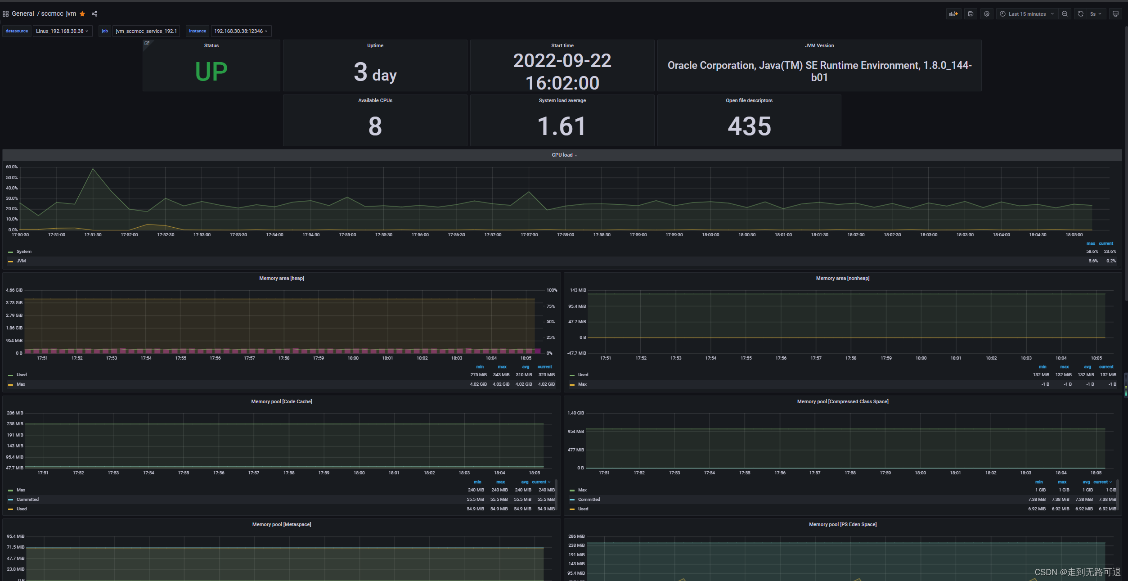Add a new panel to the dashboard
The height and width of the screenshot is (581, 1128).
pyautogui.click(x=953, y=14)
